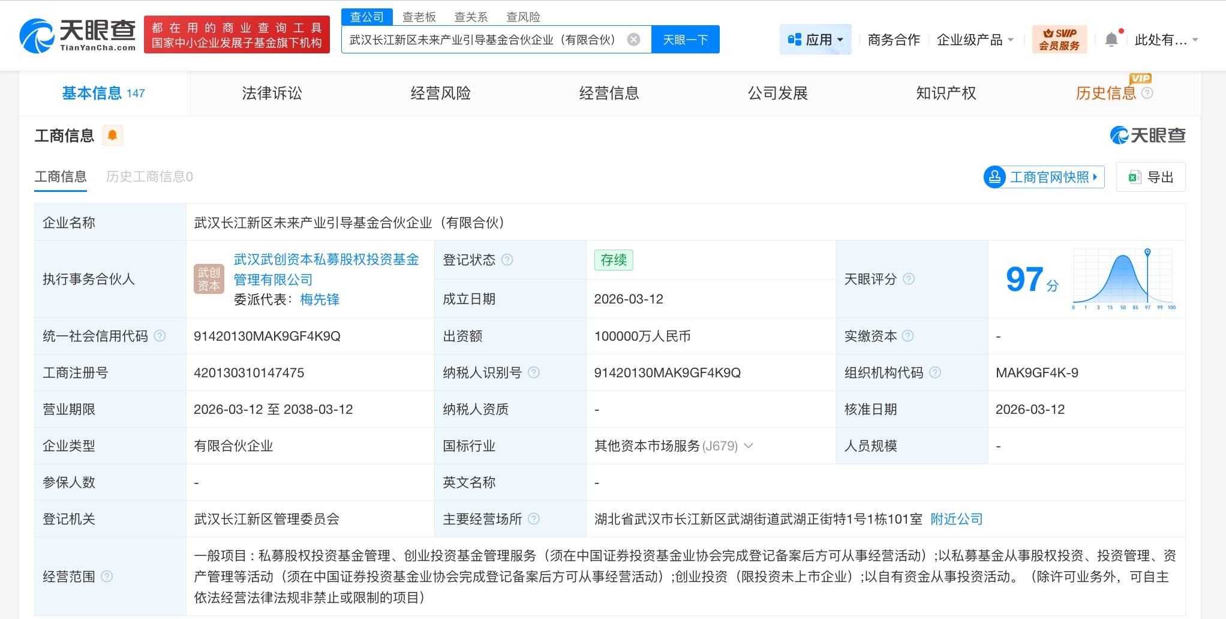This screenshot has width=1226, height=619.
Task: Click the TianYanCha logo icon
Action: (x=37, y=36)
